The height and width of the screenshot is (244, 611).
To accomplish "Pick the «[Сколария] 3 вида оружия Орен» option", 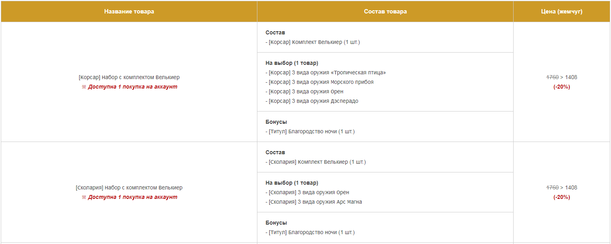I will coord(309,193).
